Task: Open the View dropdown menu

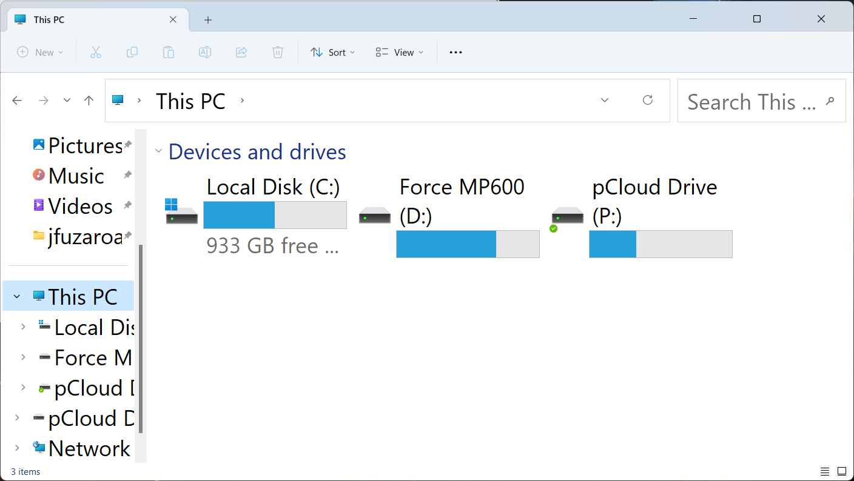Action: pos(400,52)
